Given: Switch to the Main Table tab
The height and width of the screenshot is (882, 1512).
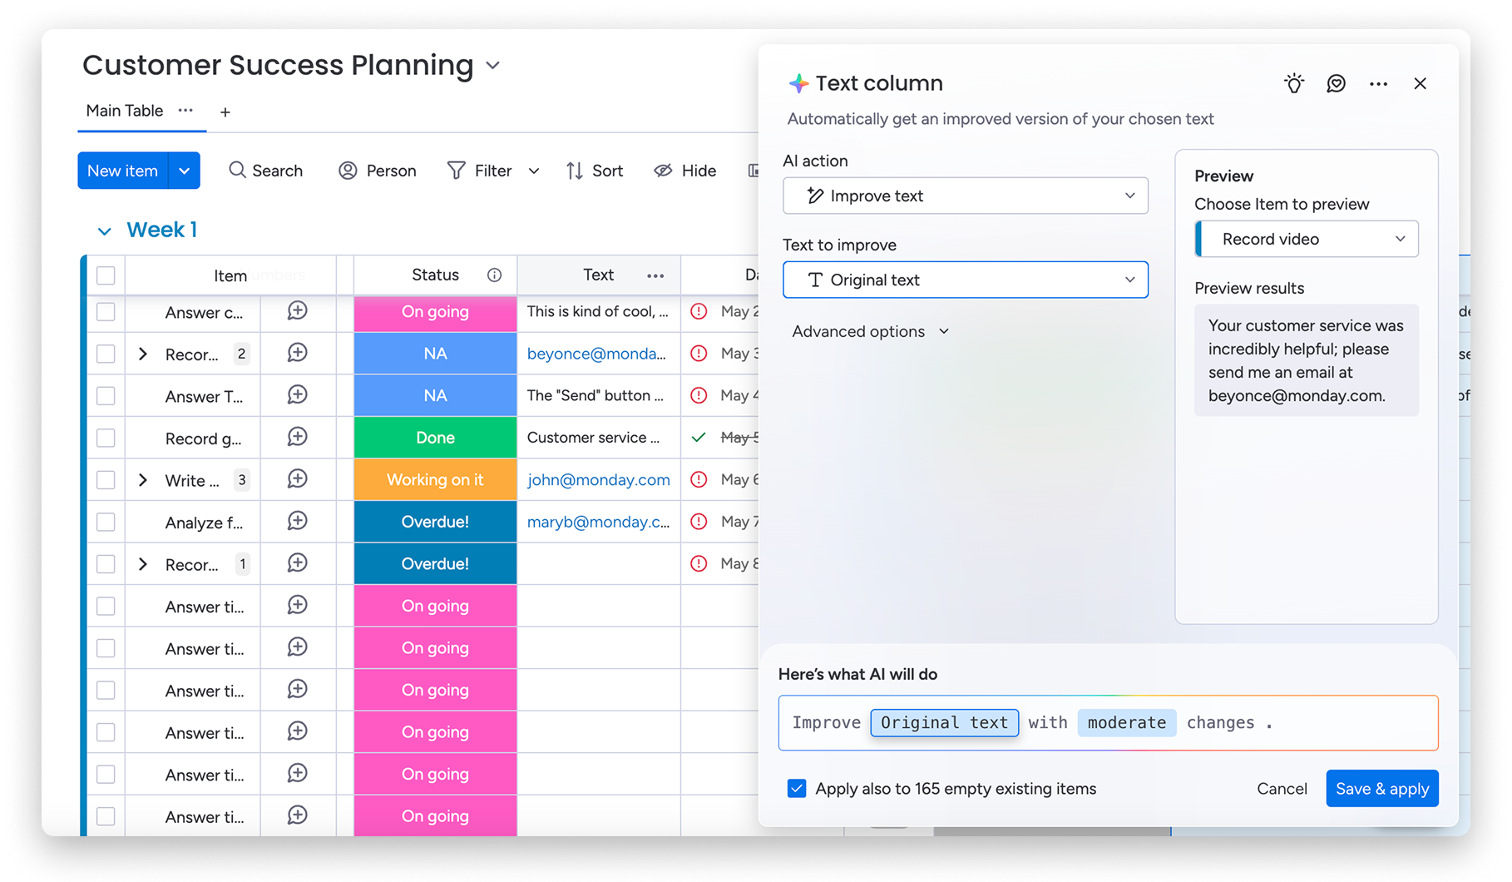Looking at the screenshot, I should (124, 111).
